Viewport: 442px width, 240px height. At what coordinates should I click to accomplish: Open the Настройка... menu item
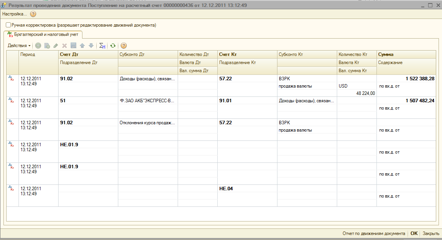[x=15, y=14]
